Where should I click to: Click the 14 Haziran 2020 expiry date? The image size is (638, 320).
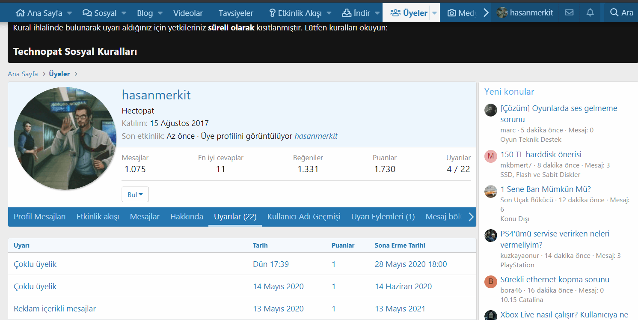point(404,287)
